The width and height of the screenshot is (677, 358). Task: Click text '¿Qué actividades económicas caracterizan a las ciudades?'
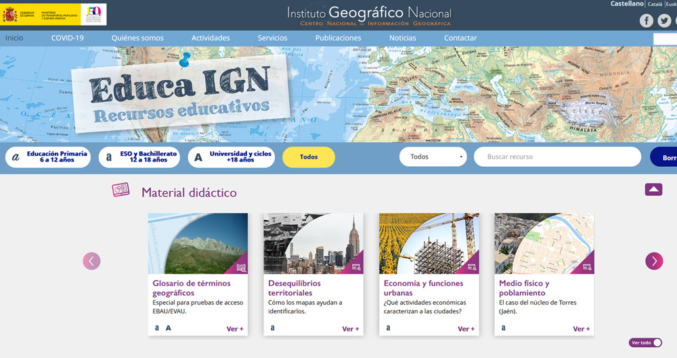tap(425, 307)
